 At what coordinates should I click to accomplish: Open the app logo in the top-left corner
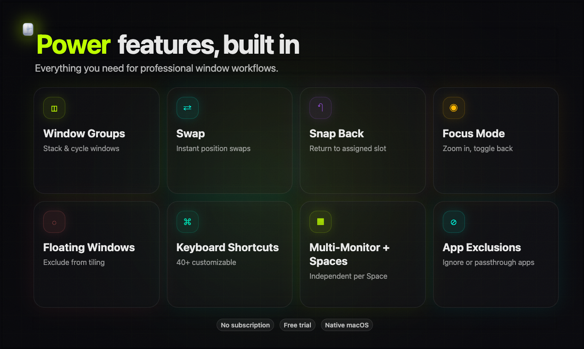coord(28,29)
